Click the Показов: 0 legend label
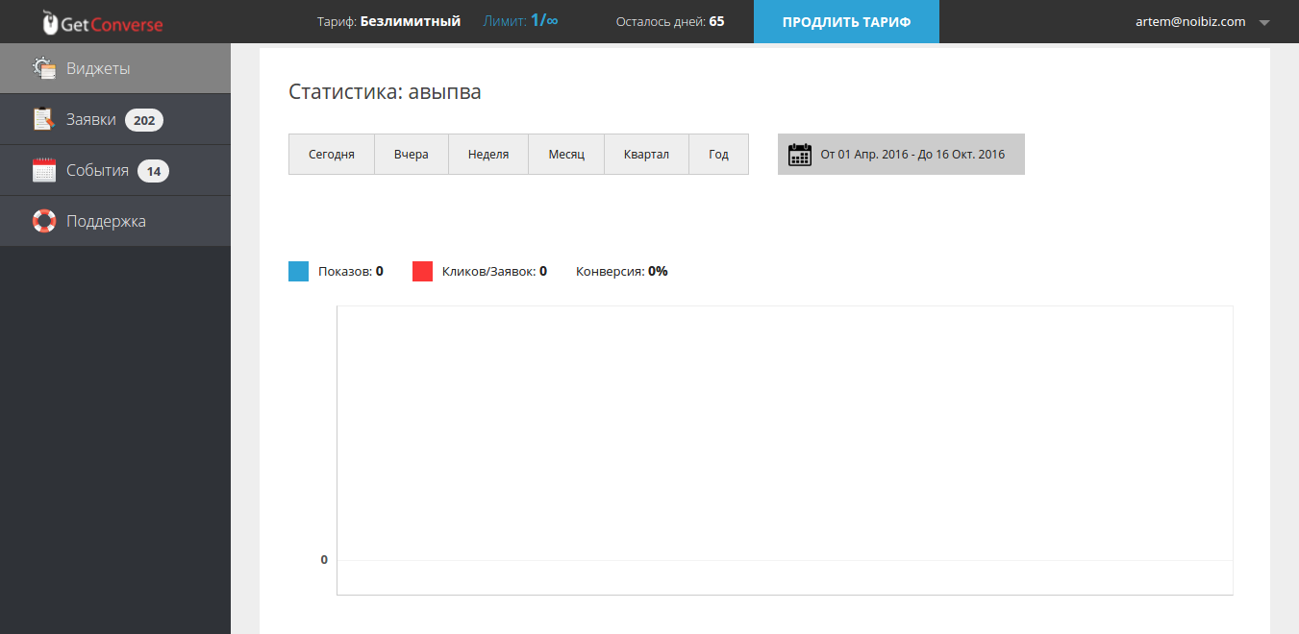The width and height of the screenshot is (1299, 634). coord(351,271)
